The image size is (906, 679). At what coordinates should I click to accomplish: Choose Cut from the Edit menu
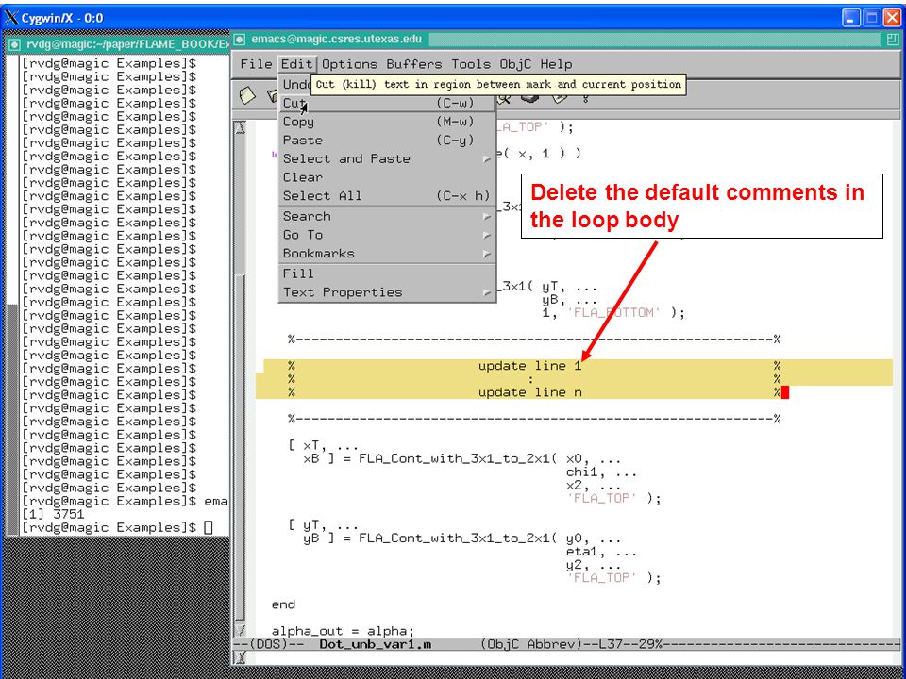[387, 103]
